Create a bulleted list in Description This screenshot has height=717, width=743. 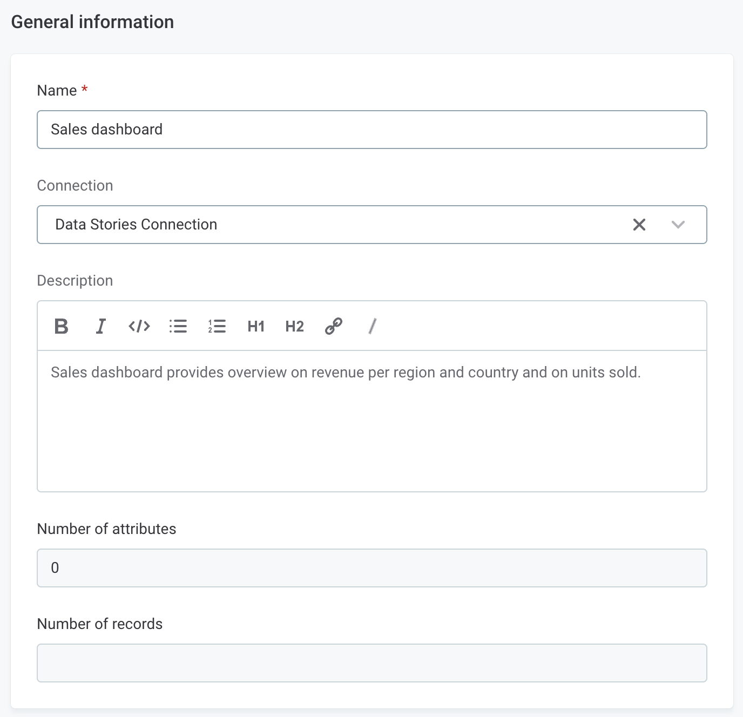click(178, 326)
